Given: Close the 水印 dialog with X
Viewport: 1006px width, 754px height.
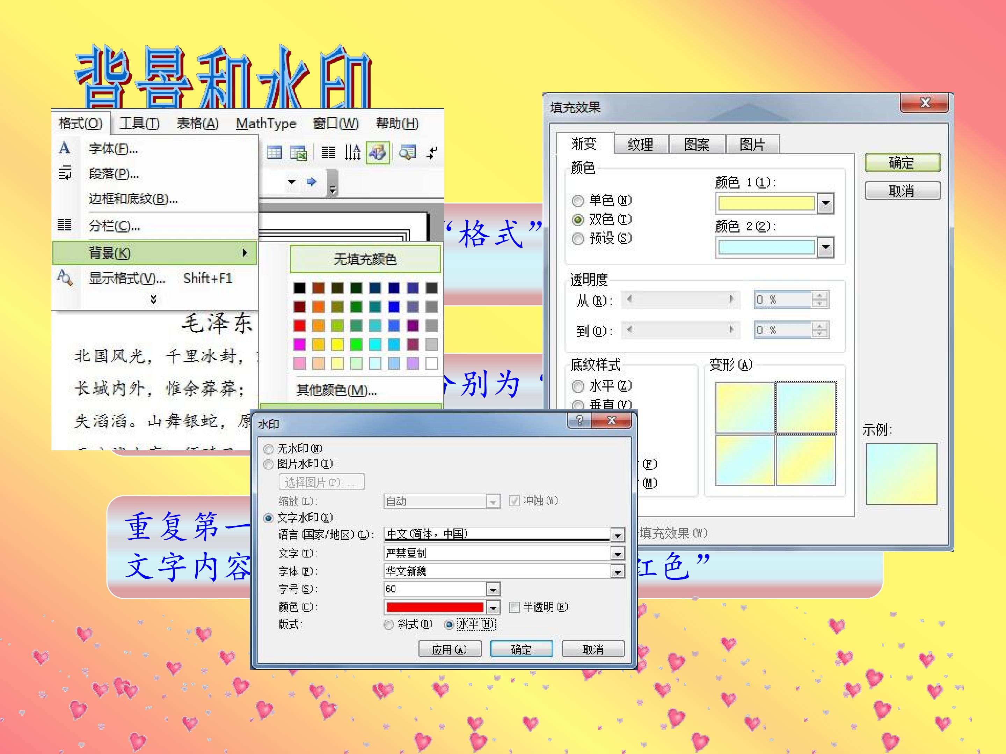Looking at the screenshot, I should [x=611, y=420].
